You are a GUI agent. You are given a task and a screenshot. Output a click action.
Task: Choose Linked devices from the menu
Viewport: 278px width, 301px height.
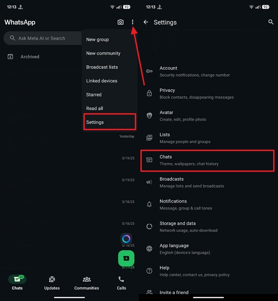[102, 81]
